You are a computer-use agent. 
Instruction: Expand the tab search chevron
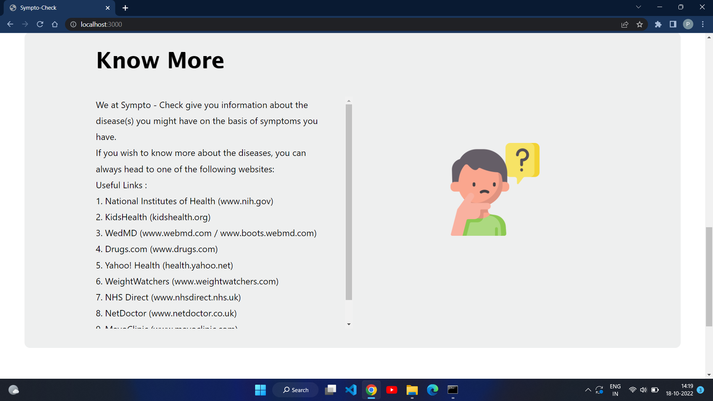click(x=638, y=7)
